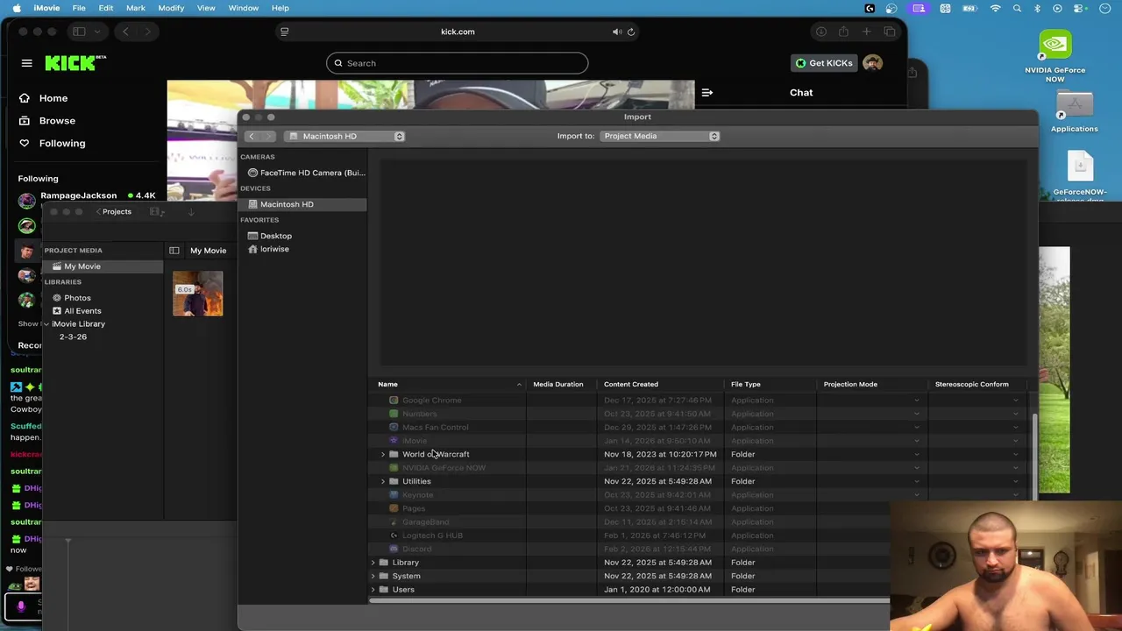The height and width of the screenshot is (631, 1122).
Task: Select FaceTime HD Camera in Import sidebar
Action: click(x=306, y=173)
